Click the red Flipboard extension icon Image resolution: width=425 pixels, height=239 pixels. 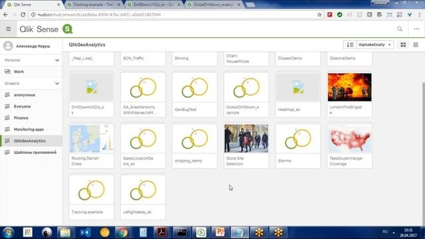[329, 15]
